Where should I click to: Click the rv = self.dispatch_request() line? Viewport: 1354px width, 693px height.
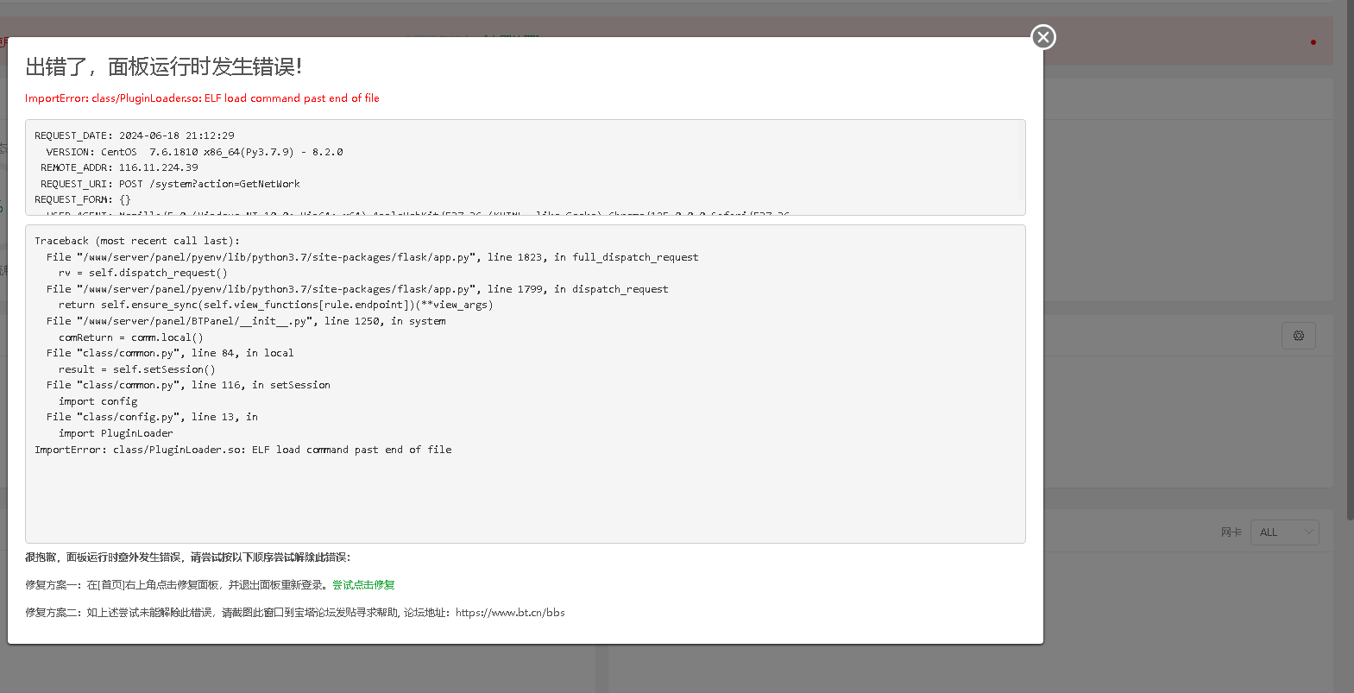click(x=143, y=273)
